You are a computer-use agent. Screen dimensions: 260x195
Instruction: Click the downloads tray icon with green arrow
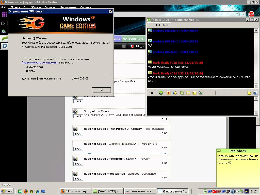[x=4, y=31]
